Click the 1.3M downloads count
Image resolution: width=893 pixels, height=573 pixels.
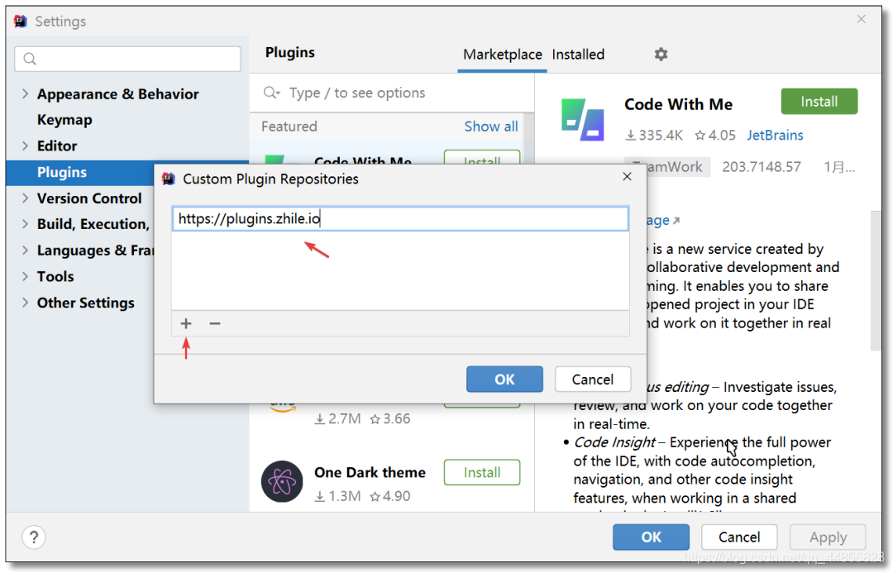pyautogui.click(x=337, y=496)
